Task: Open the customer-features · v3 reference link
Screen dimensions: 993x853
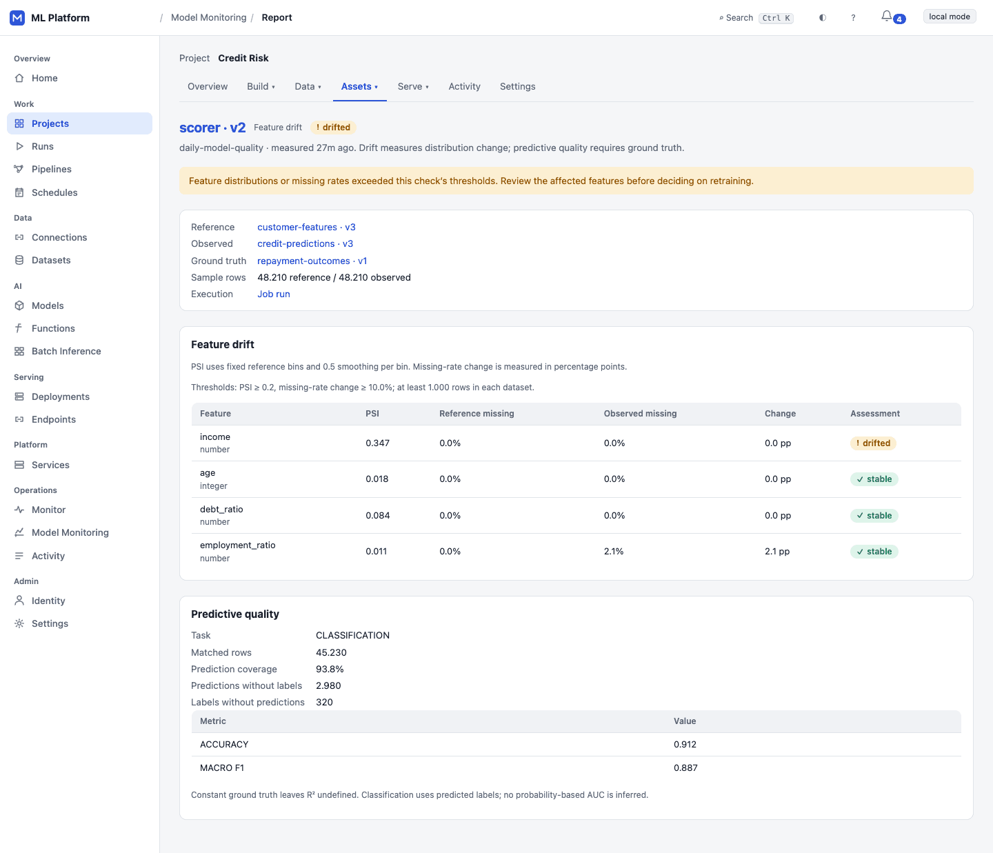Action: (307, 227)
